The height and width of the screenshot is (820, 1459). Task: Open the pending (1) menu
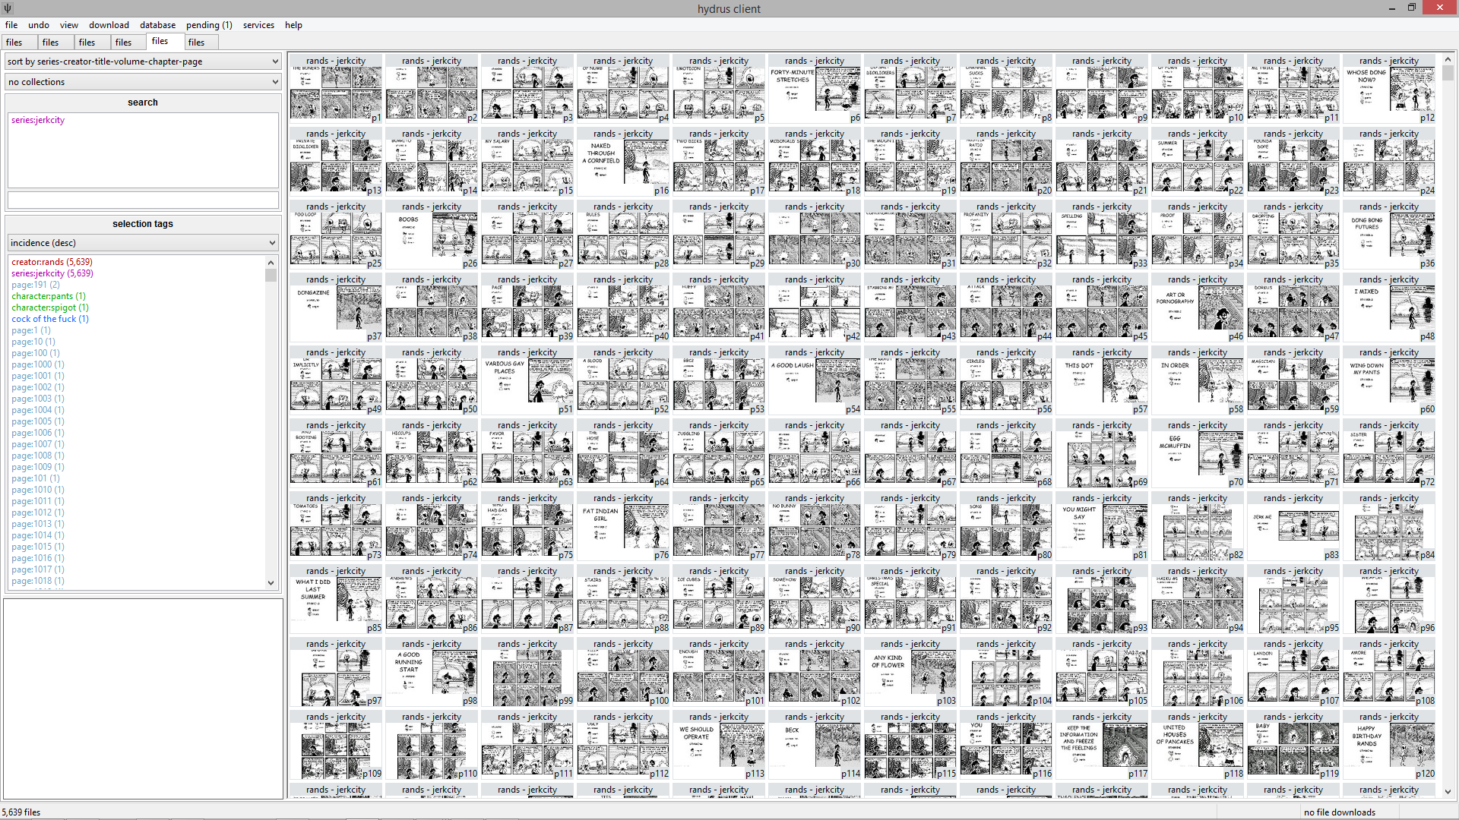coord(209,25)
